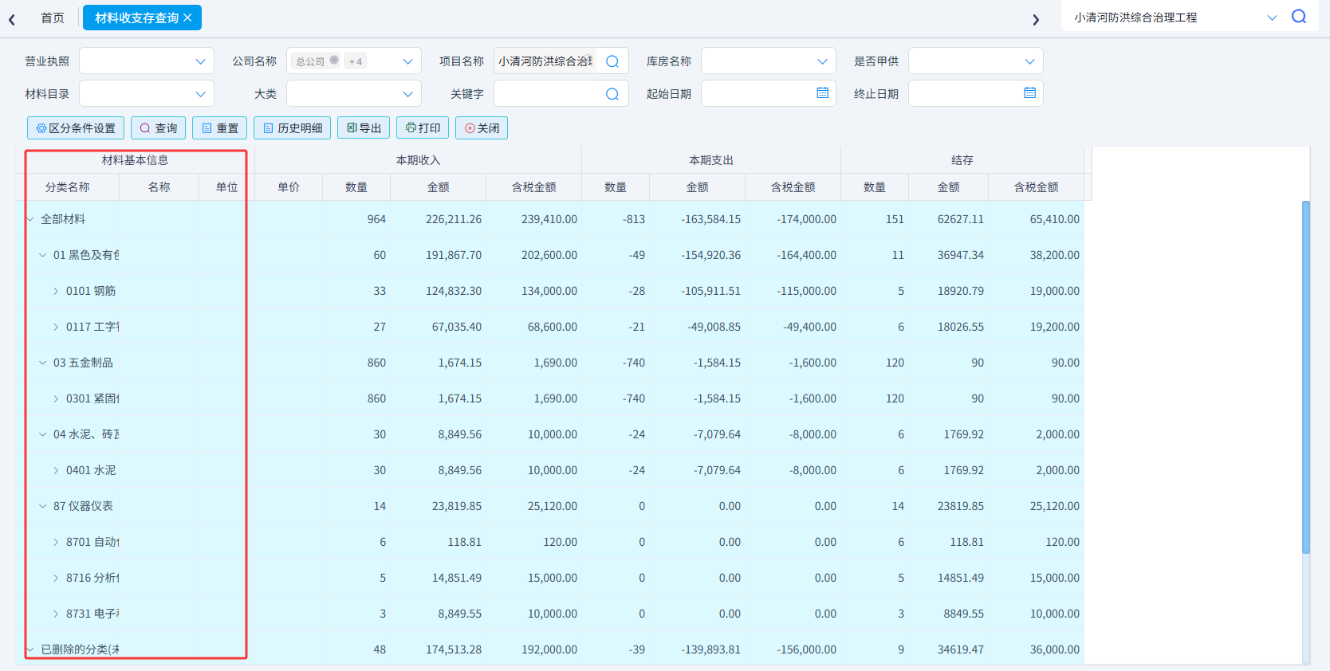Click the table vertical scrollbar
Viewport: 1330px width, 671px height.
point(1306,377)
